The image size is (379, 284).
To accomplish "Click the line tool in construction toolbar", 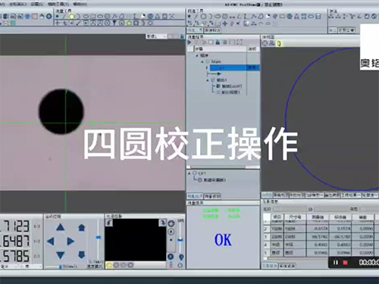I will [196, 17].
